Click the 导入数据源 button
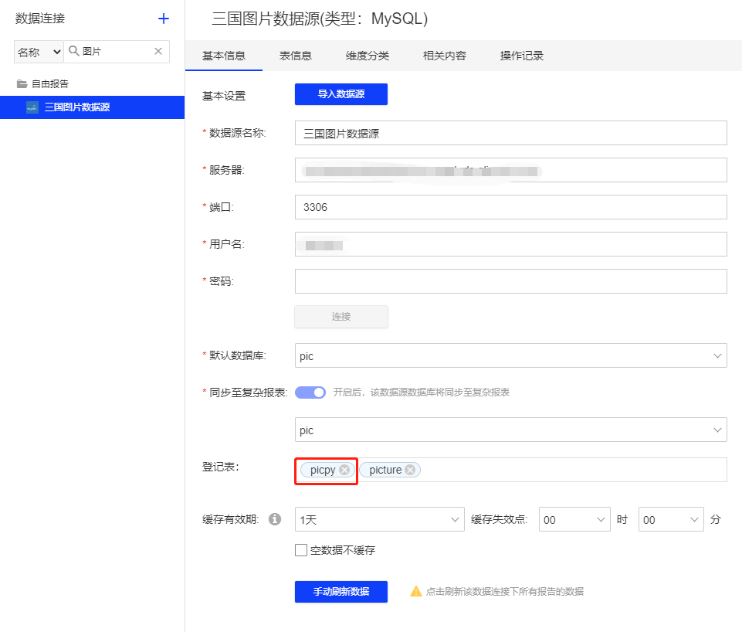 (x=341, y=94)
